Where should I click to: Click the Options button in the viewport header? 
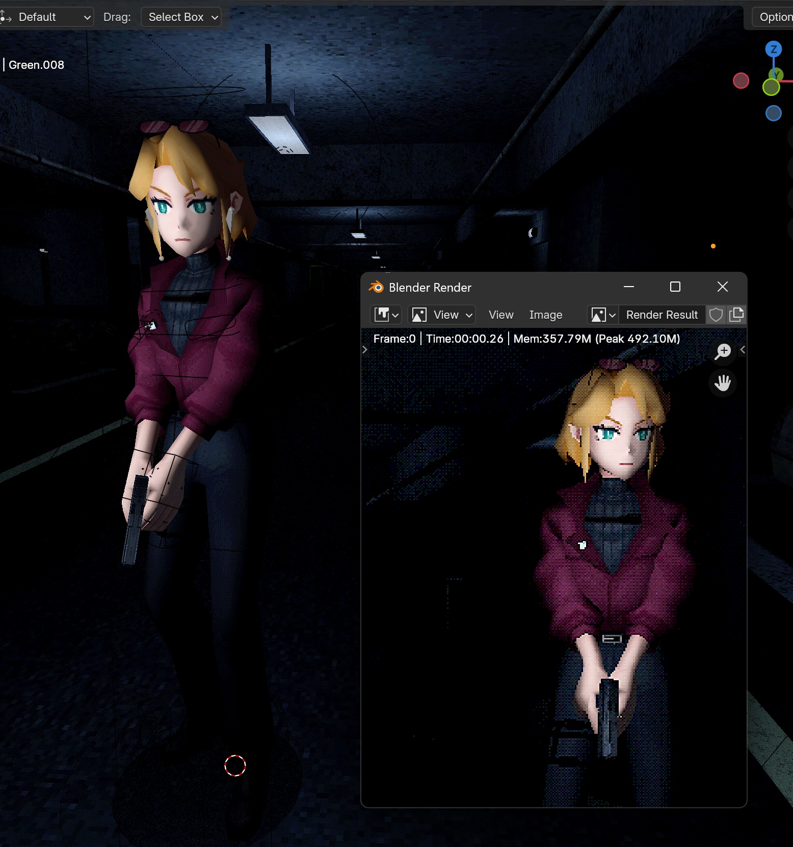[775, 17]
